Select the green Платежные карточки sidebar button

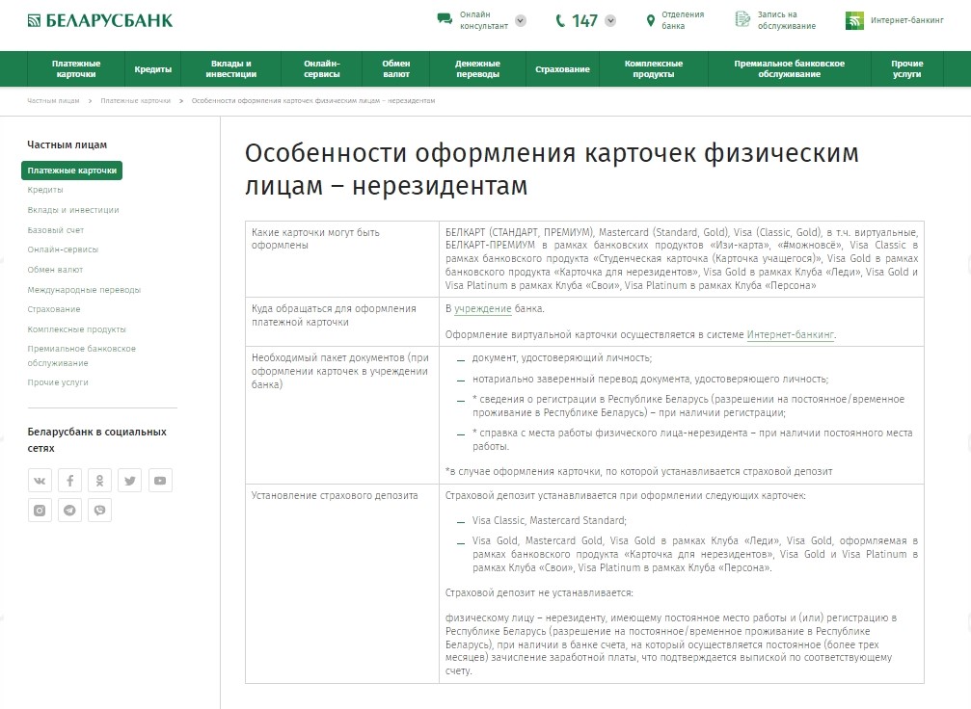[x=71, y=171]
